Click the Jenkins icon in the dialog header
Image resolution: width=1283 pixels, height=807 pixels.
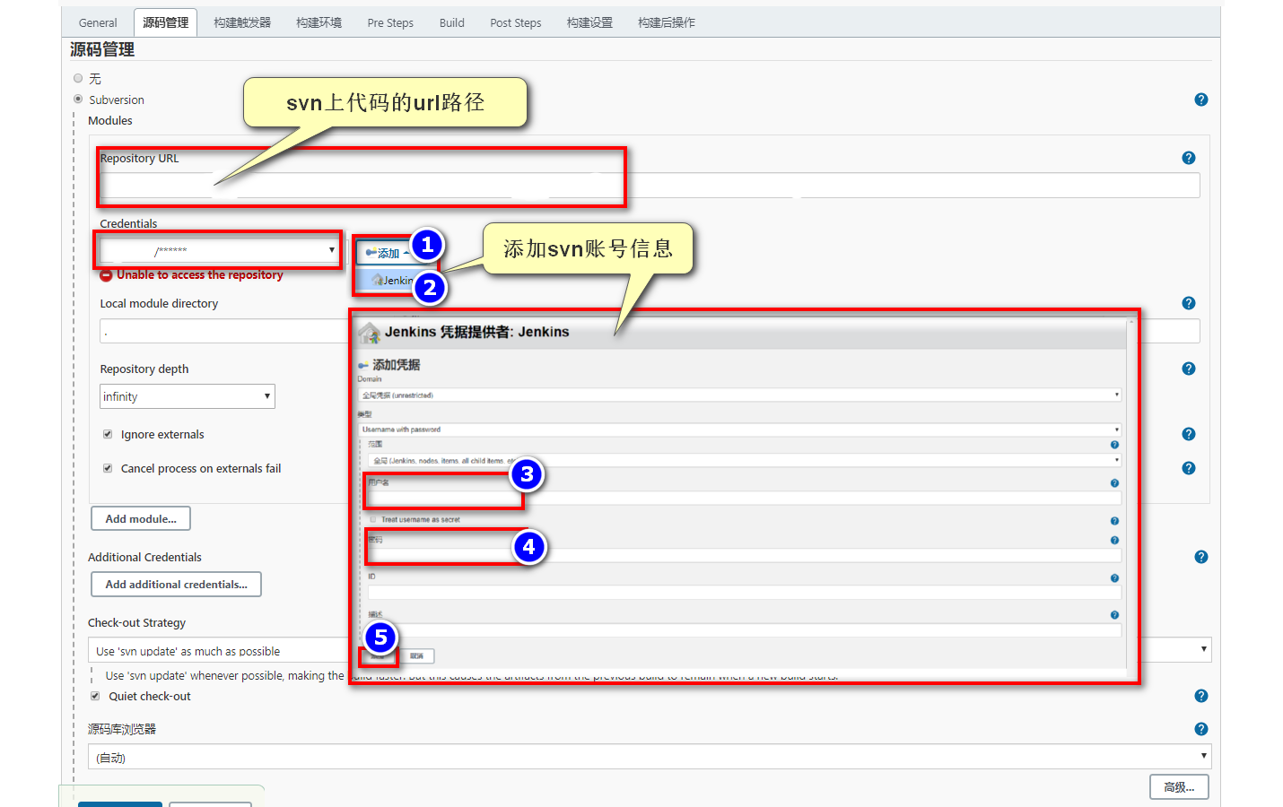(x=369, y=334)
